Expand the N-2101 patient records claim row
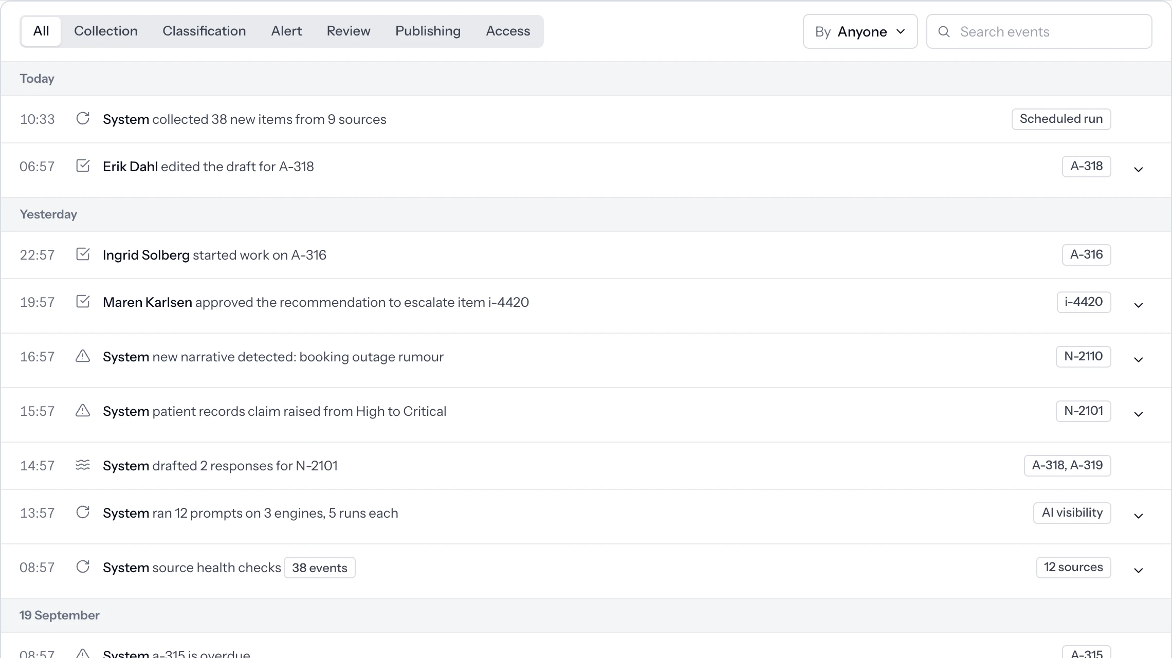 click(1139, 414)
